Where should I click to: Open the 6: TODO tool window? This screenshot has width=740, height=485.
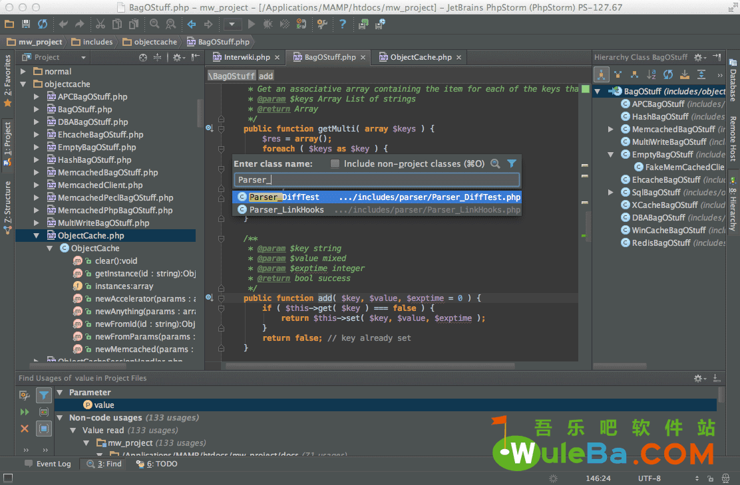[x=156, y=464]
